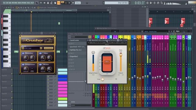Select the green Master mixer track labeled M
This screenshot has height=110, width=196.
click(x=96, y=37)
